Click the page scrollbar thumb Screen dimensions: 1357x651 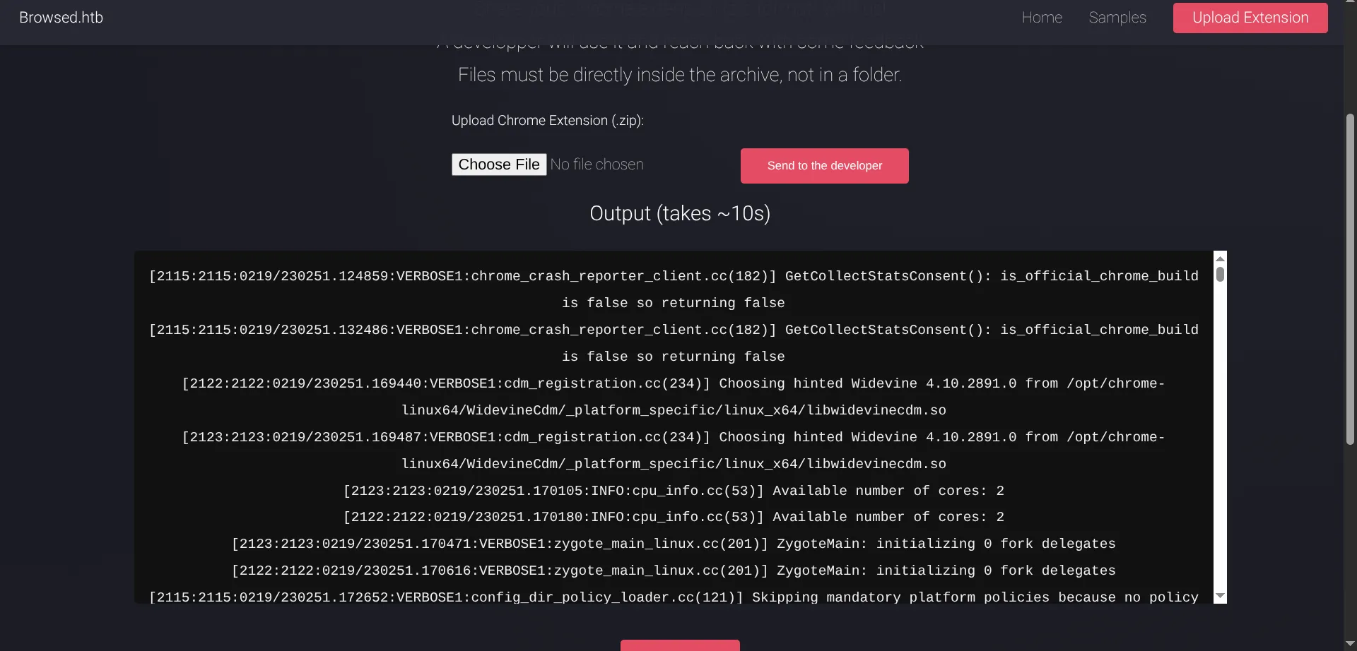1350,279
